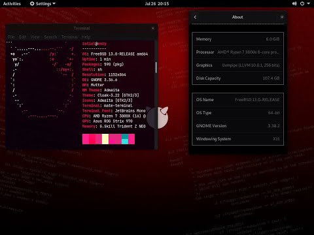314x235 pixels.
Task: Select the OS Type row
Action: click(237, 113)
